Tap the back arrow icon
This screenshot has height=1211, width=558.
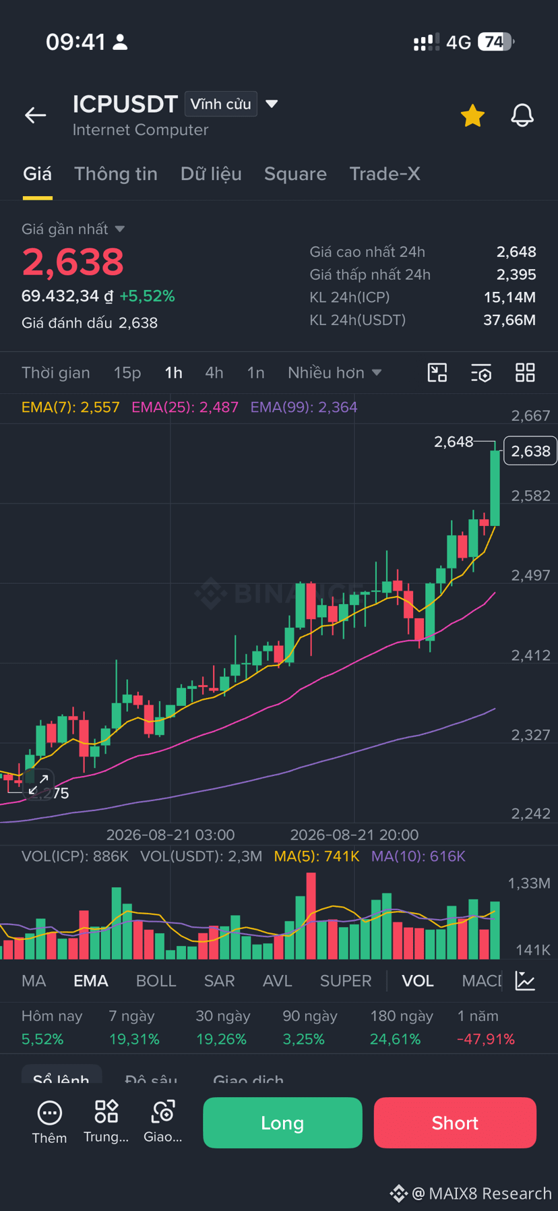pos(35,115)
